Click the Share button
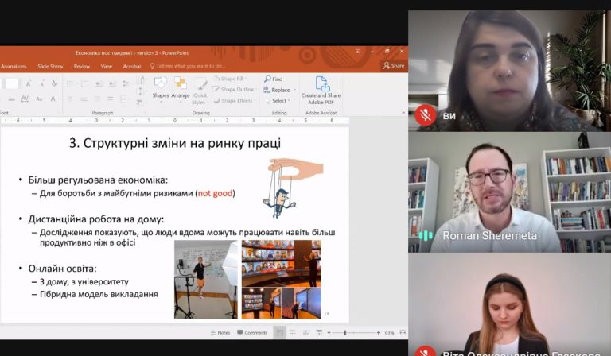 [x=394, y=66]
